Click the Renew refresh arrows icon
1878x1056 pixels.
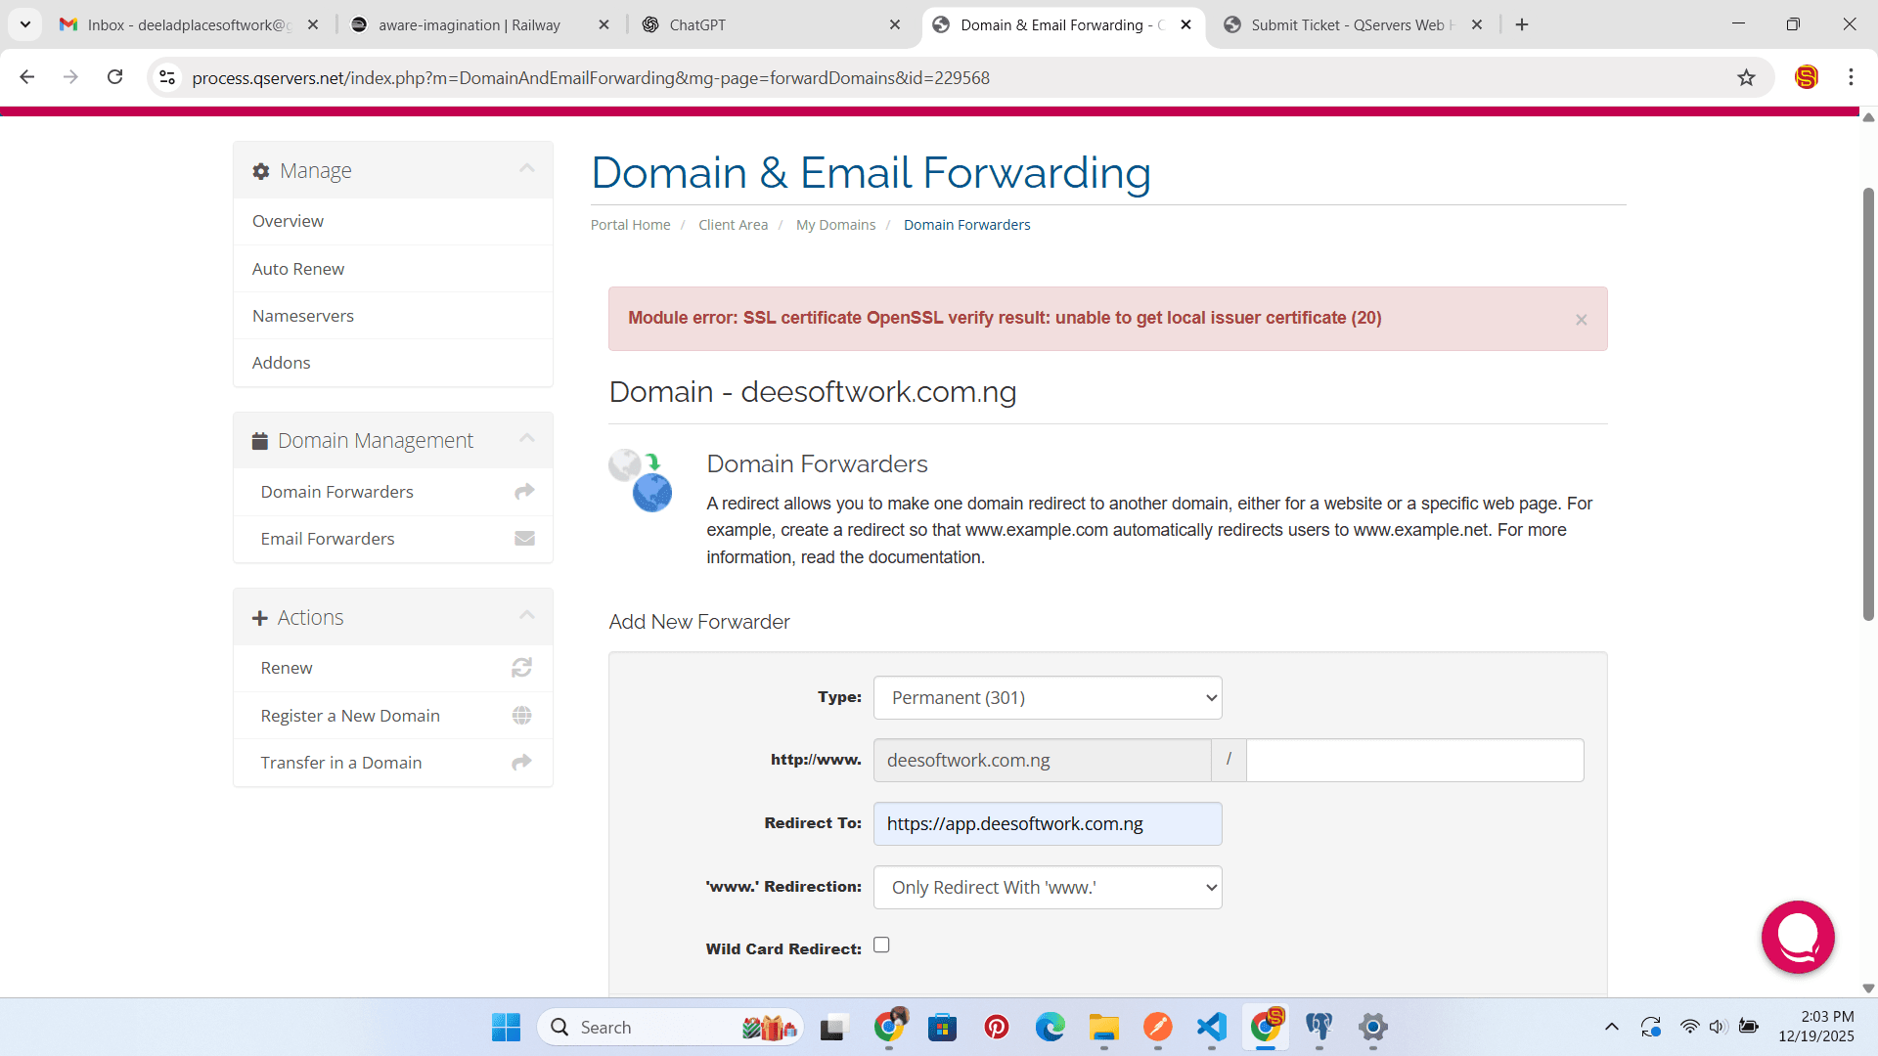pyautogui.click(x=521, y=668)
